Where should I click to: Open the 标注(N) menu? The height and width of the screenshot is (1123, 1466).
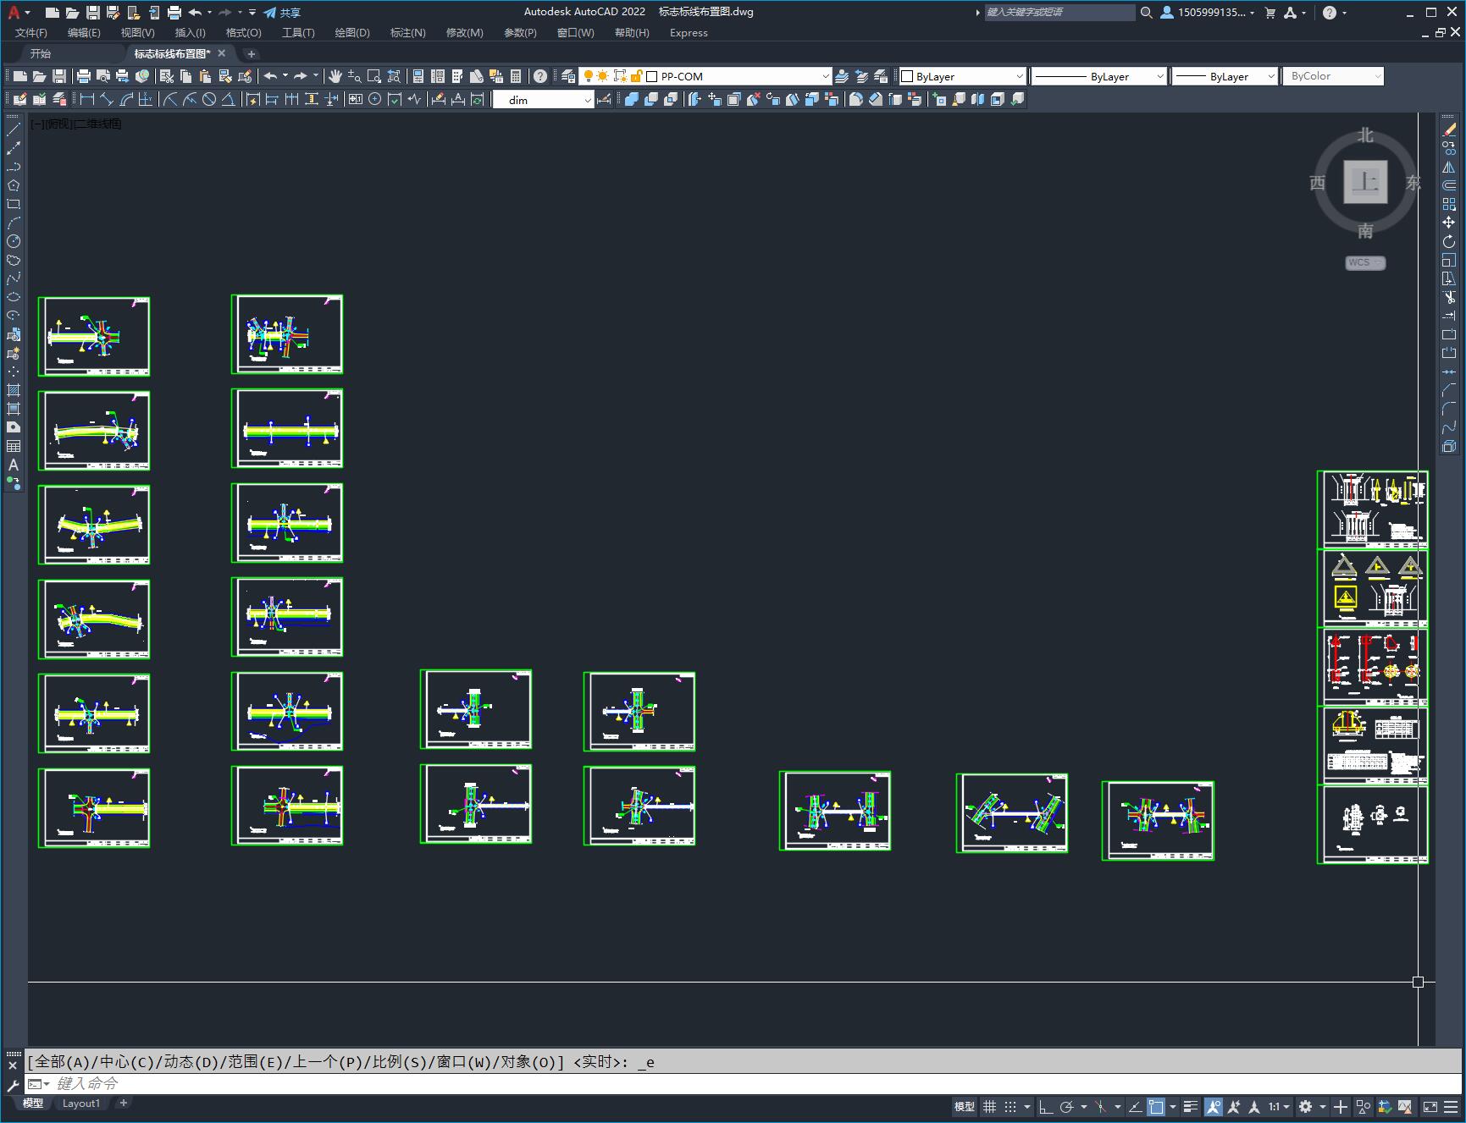pyautogui.click(x=407, y=33)
